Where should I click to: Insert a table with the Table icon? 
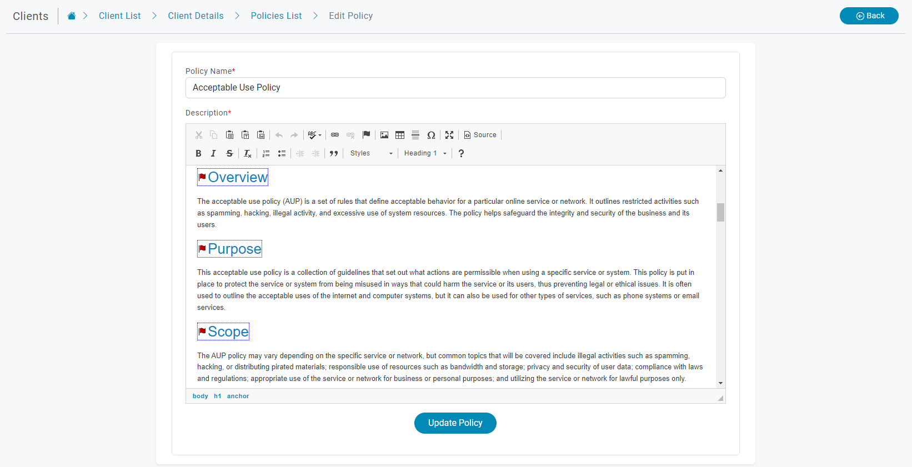coord(400,135)
